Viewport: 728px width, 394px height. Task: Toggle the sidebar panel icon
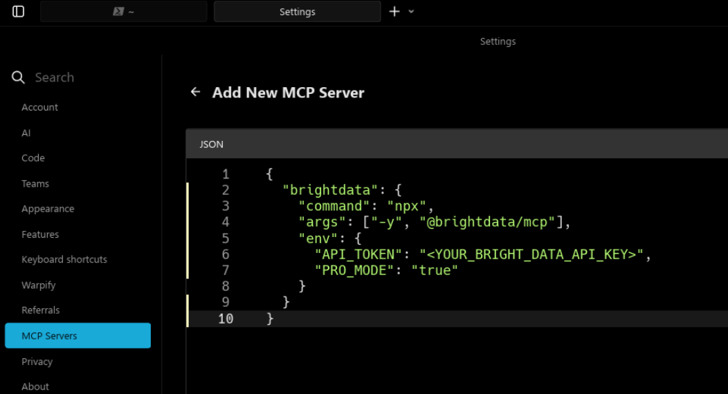[18, 12]
